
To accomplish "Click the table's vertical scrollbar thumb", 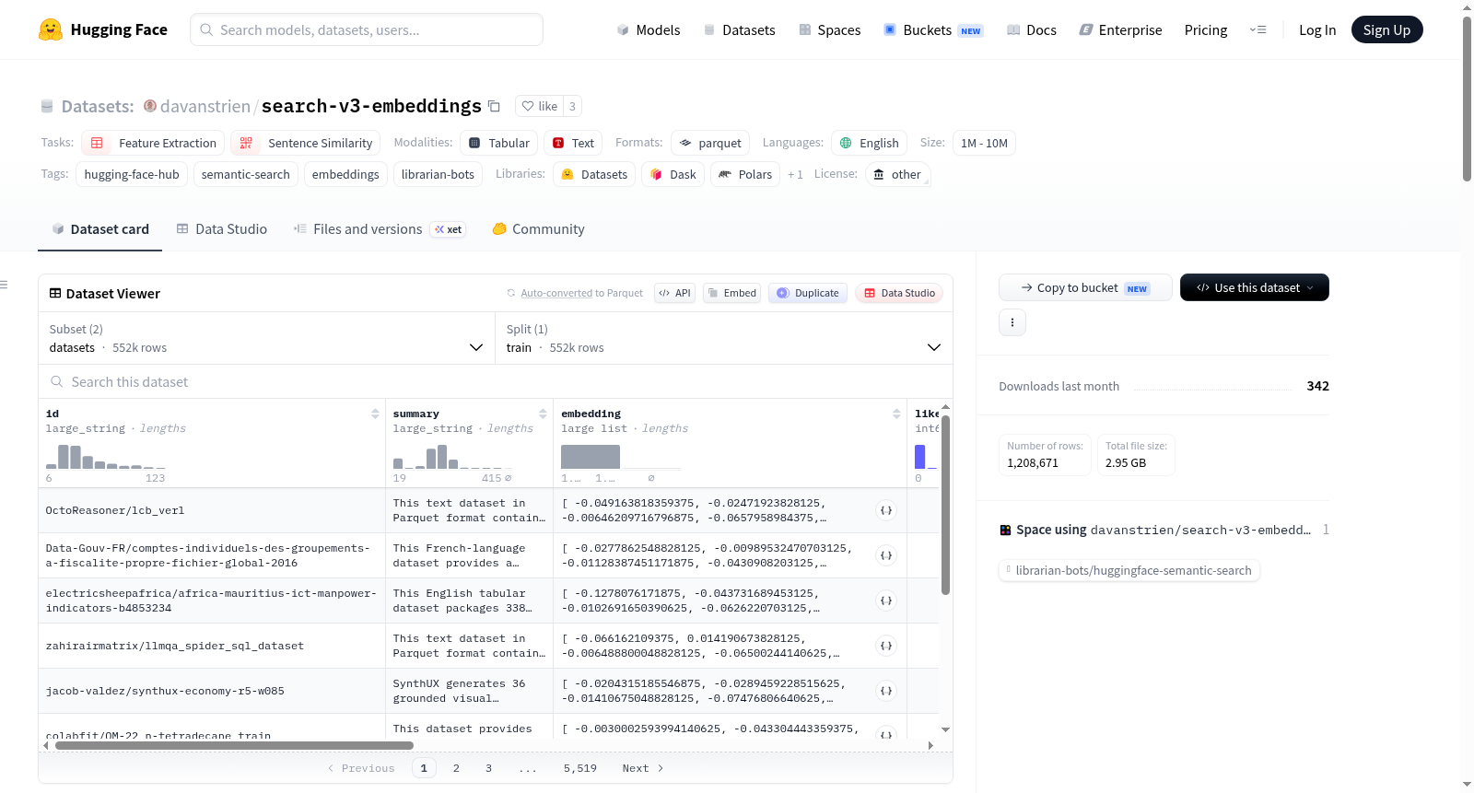I will point(945,506).
